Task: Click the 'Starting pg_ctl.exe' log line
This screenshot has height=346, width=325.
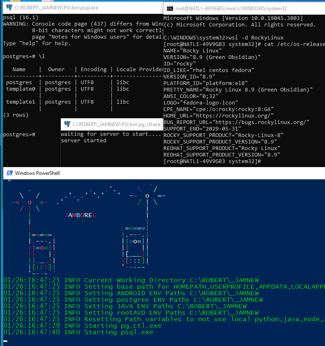Action: 82,326
